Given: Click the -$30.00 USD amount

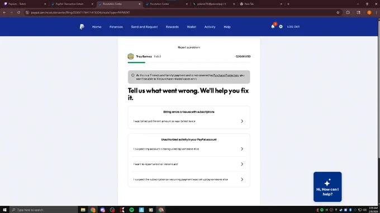Looking at the screenshot, I should click(243, 56).
